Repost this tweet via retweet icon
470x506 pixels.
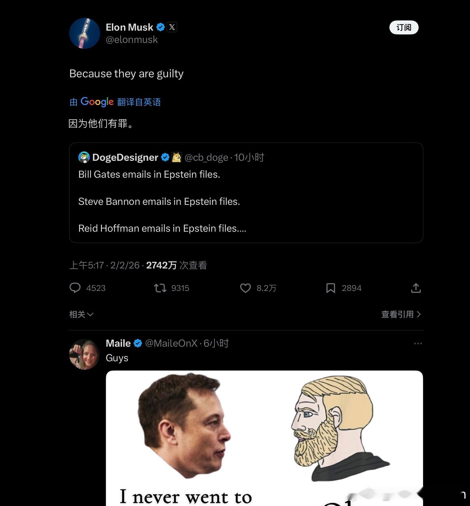pos(160,288)
